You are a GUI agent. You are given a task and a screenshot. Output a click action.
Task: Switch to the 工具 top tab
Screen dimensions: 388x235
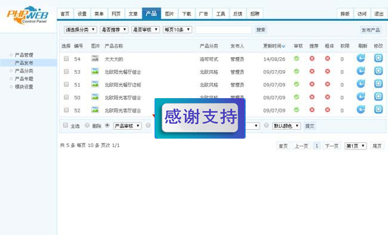point(221,14)
